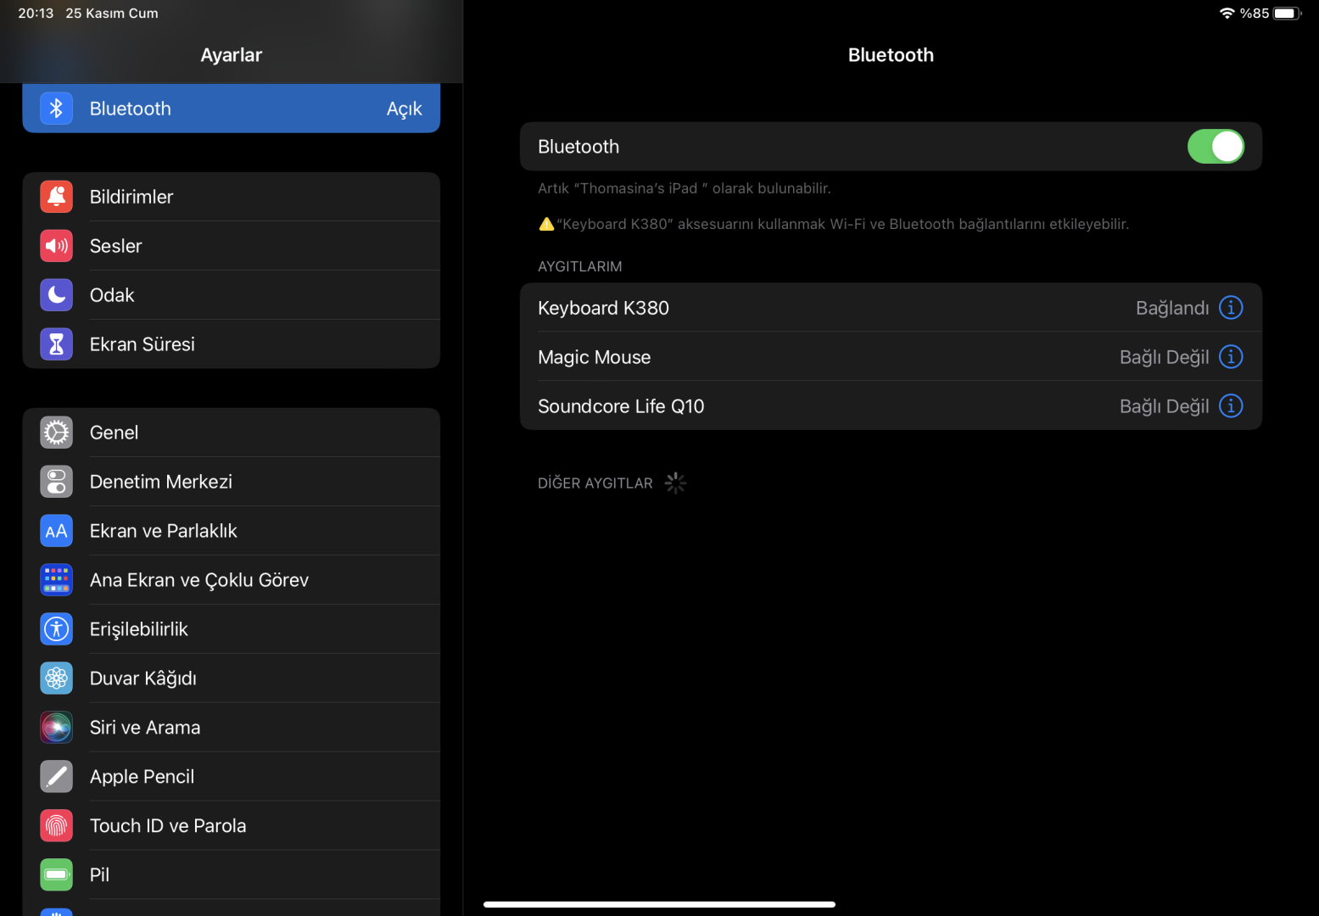Select the highlighted Bluetooth sidebar row
This screenshot has width=1319, height=916.
point(232,109)
